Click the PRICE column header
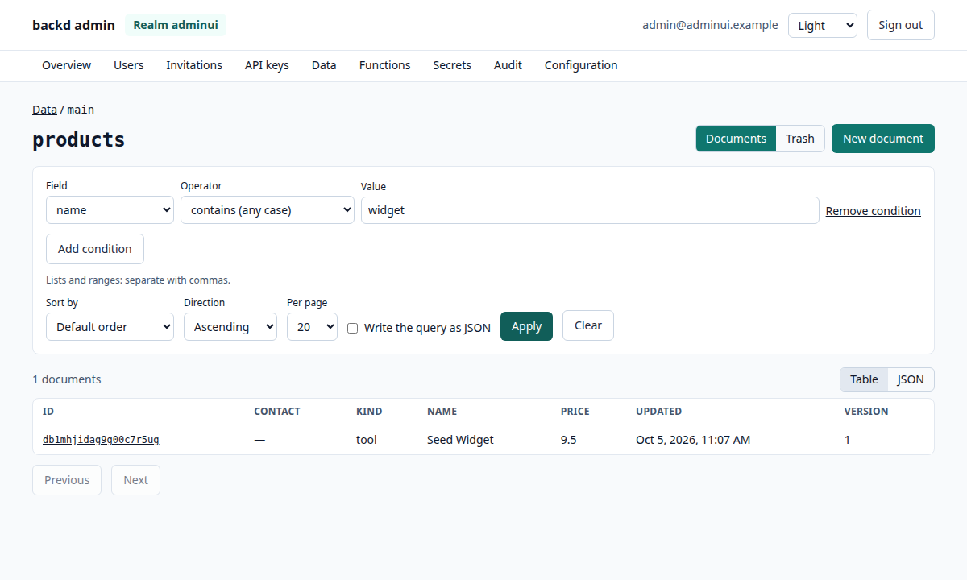The image size is (967, 580). (575, 412)
